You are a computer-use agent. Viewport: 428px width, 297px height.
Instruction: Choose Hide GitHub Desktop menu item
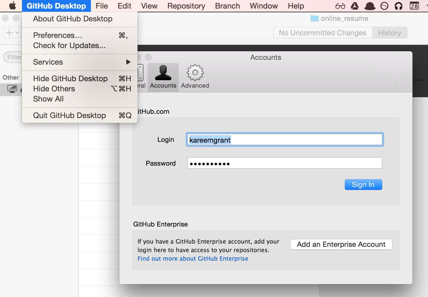(x=80, y=79)
